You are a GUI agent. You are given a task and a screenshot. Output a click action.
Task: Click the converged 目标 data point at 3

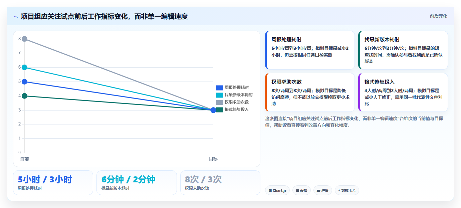213,110
